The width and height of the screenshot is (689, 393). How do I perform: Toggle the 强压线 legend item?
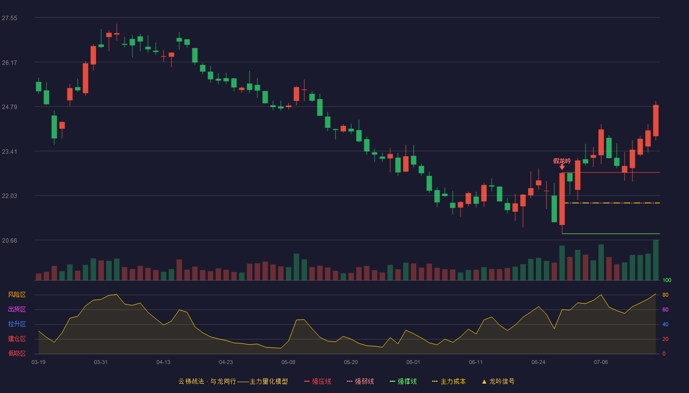point(317,381)
